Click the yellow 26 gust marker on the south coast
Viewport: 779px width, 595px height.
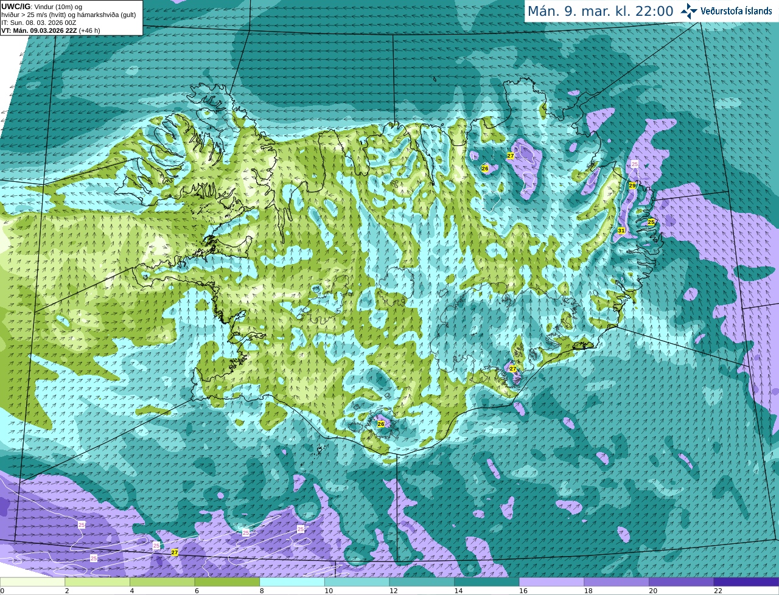[x=381, y=424]
